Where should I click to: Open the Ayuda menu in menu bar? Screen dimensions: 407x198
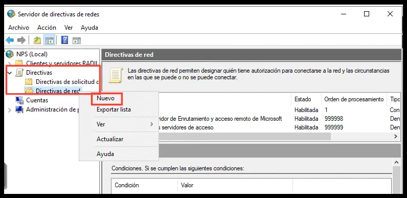point(89,28)
